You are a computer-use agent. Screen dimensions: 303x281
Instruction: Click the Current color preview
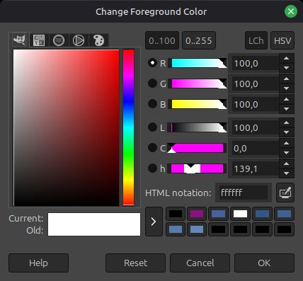tap(94, 219)
